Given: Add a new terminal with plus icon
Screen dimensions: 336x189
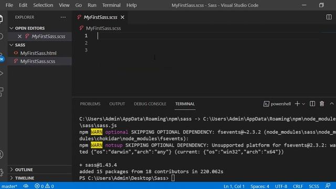Looking at the screenshot, I should pos(297,104).
